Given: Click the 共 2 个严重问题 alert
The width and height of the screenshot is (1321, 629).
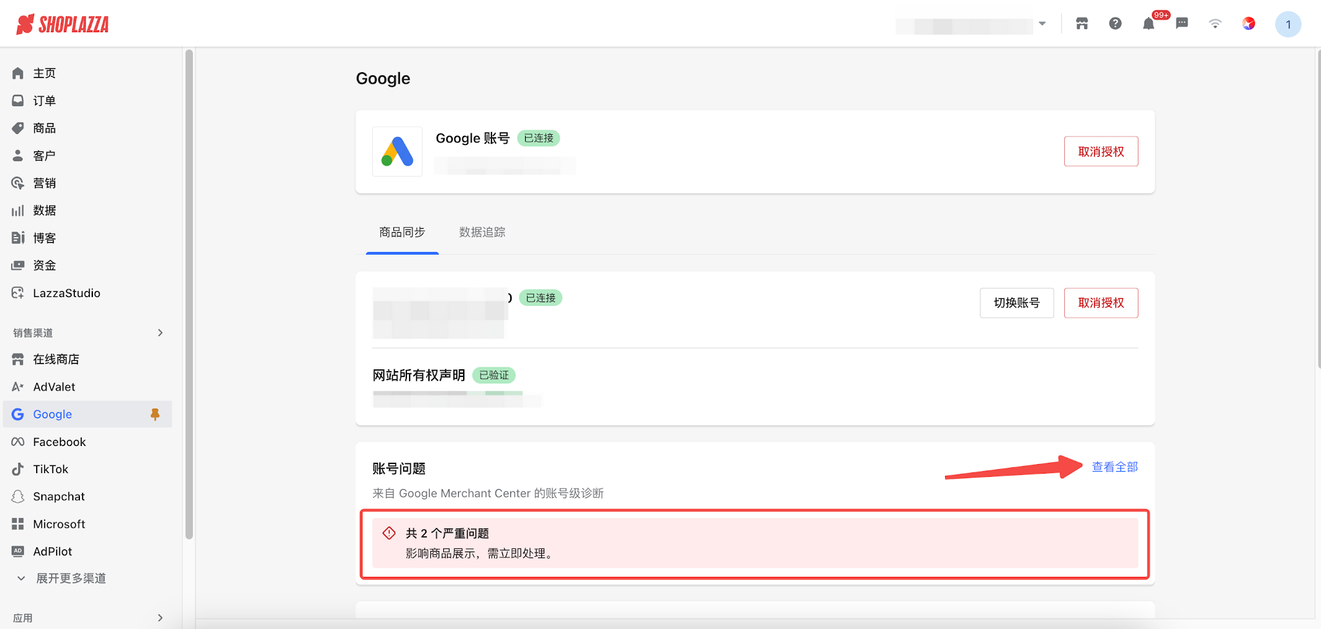Looking at the screenshot, I should point(755,543).
